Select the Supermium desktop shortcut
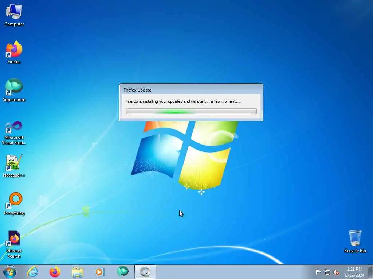Image resolution: width=373 pixels, height=279 pixels. point(14,90)
